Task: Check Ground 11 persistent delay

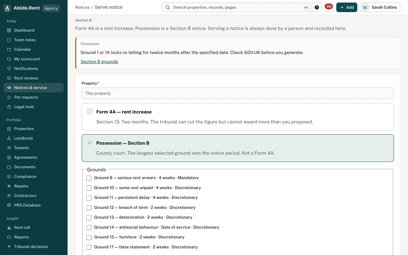Action: click(x=89, y=198)
